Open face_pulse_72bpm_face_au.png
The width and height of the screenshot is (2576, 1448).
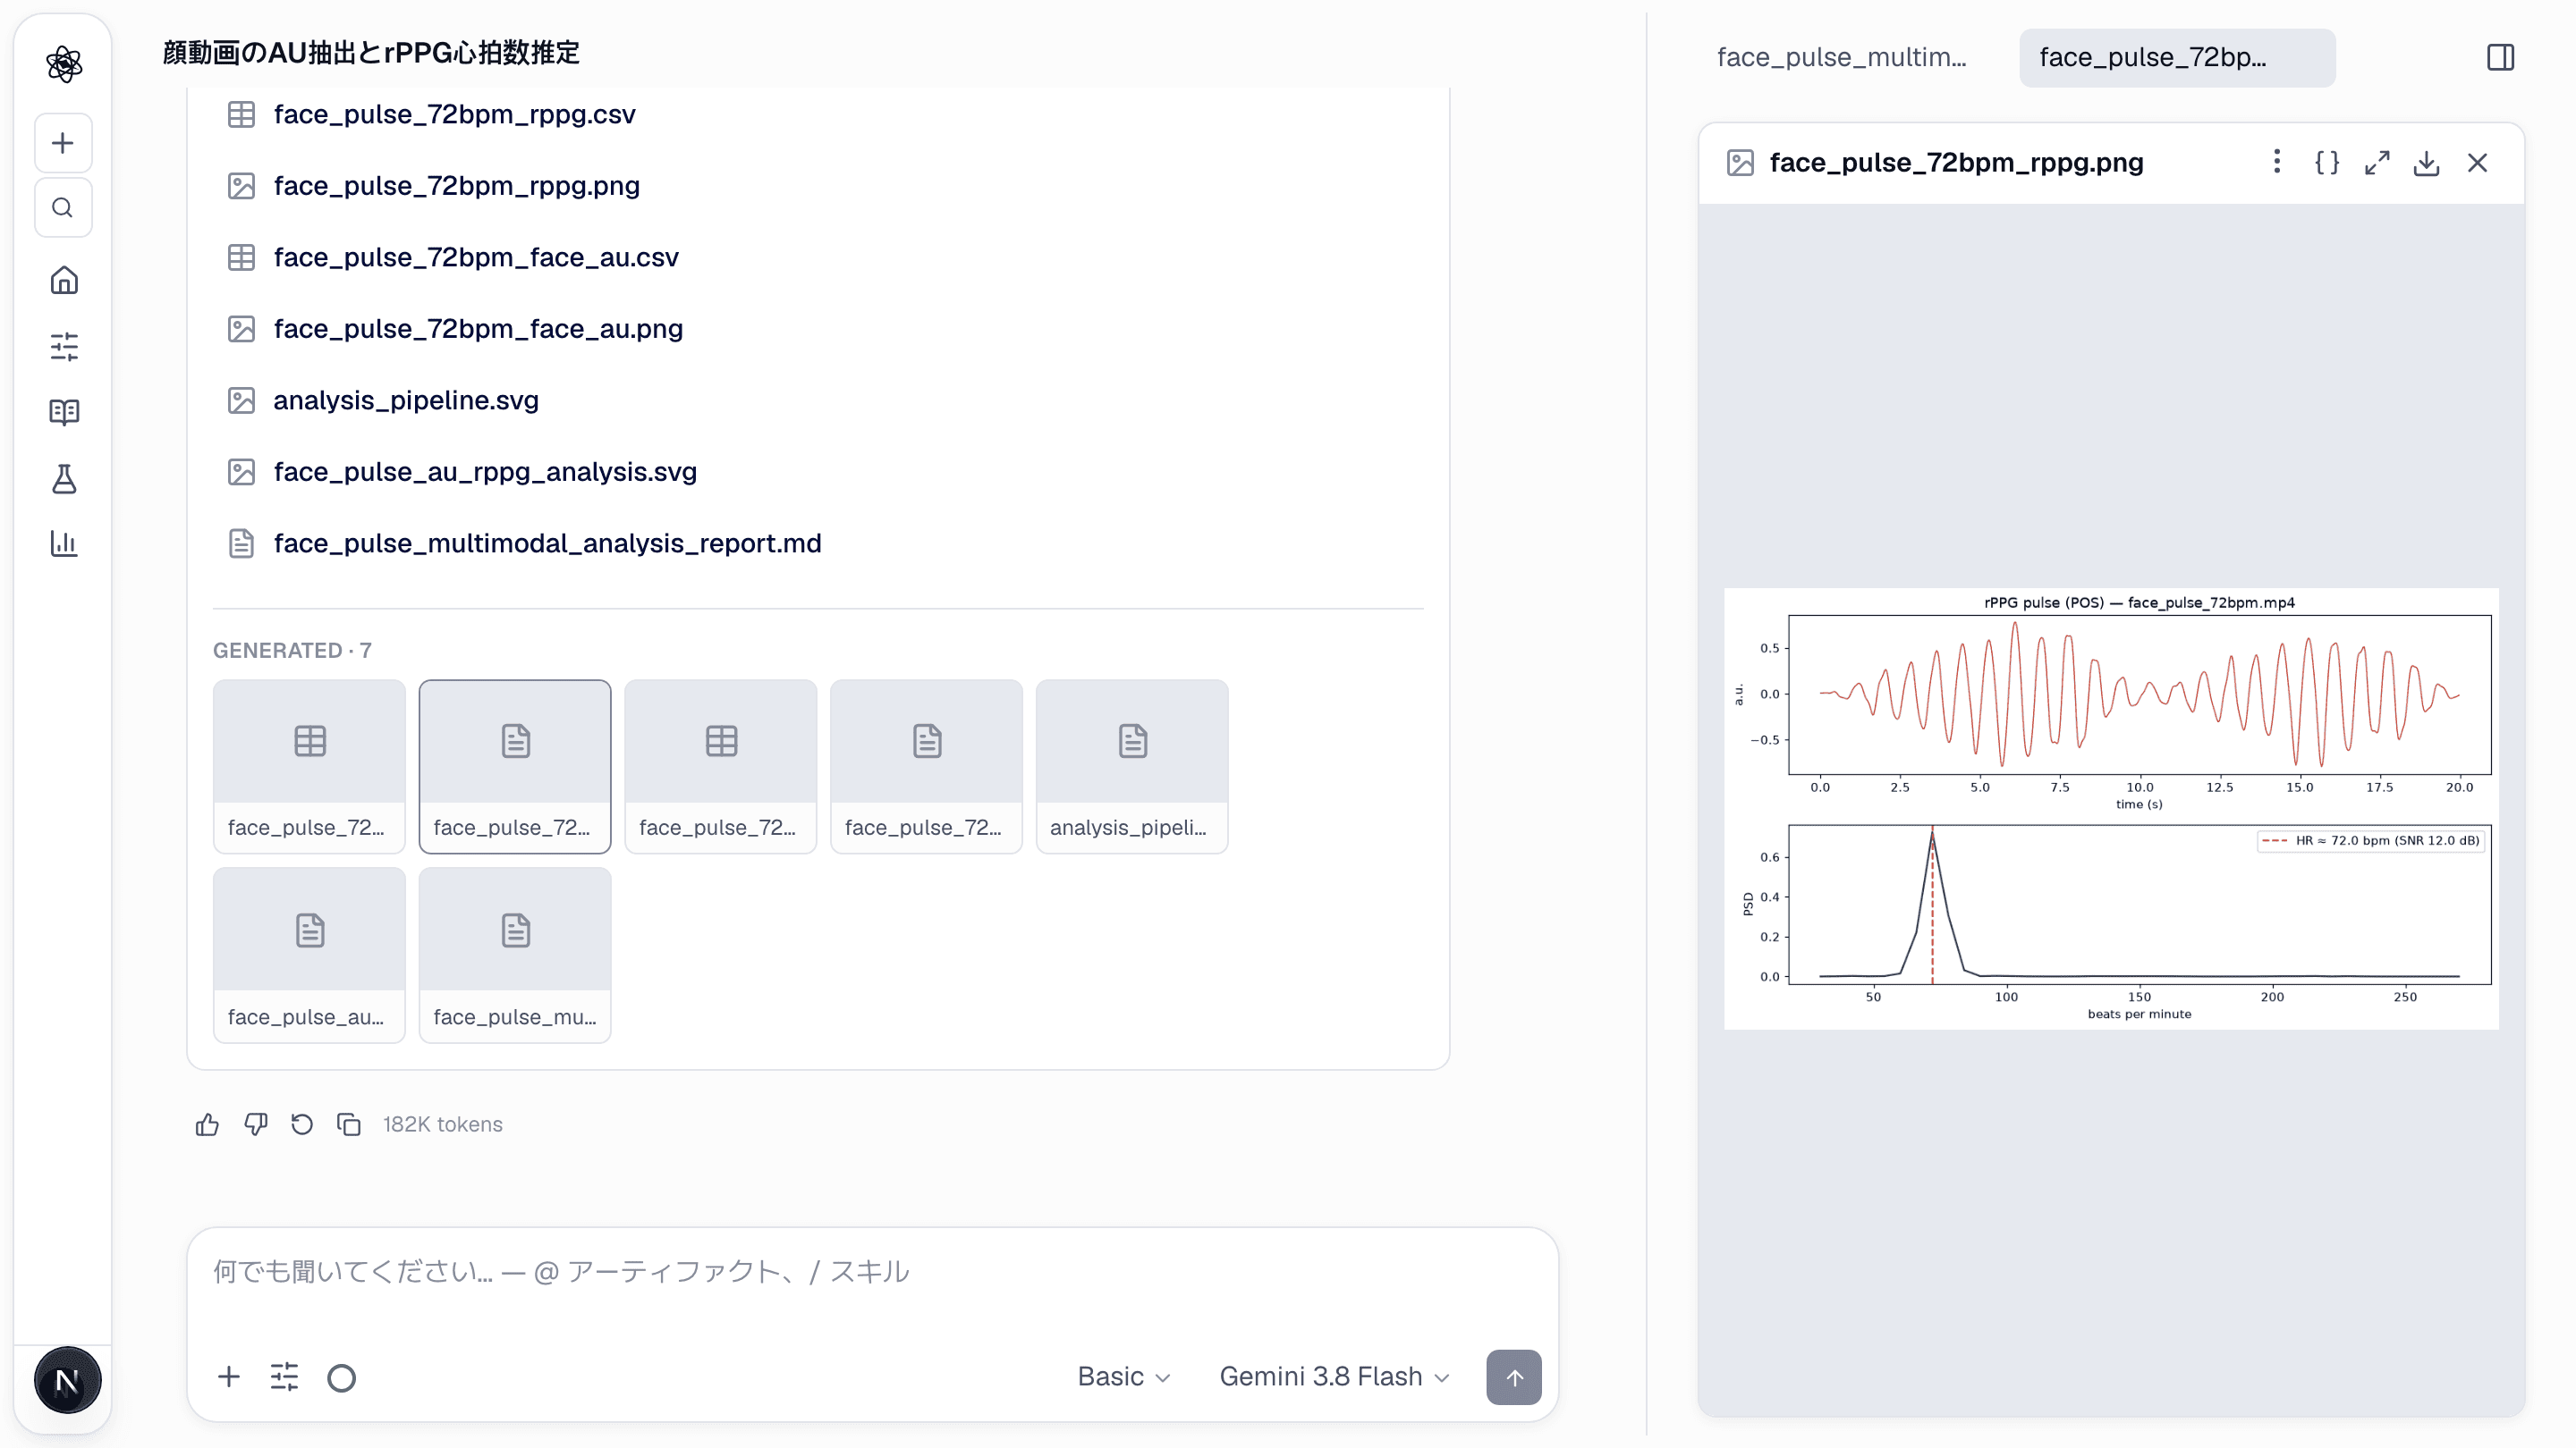(478, 329)
